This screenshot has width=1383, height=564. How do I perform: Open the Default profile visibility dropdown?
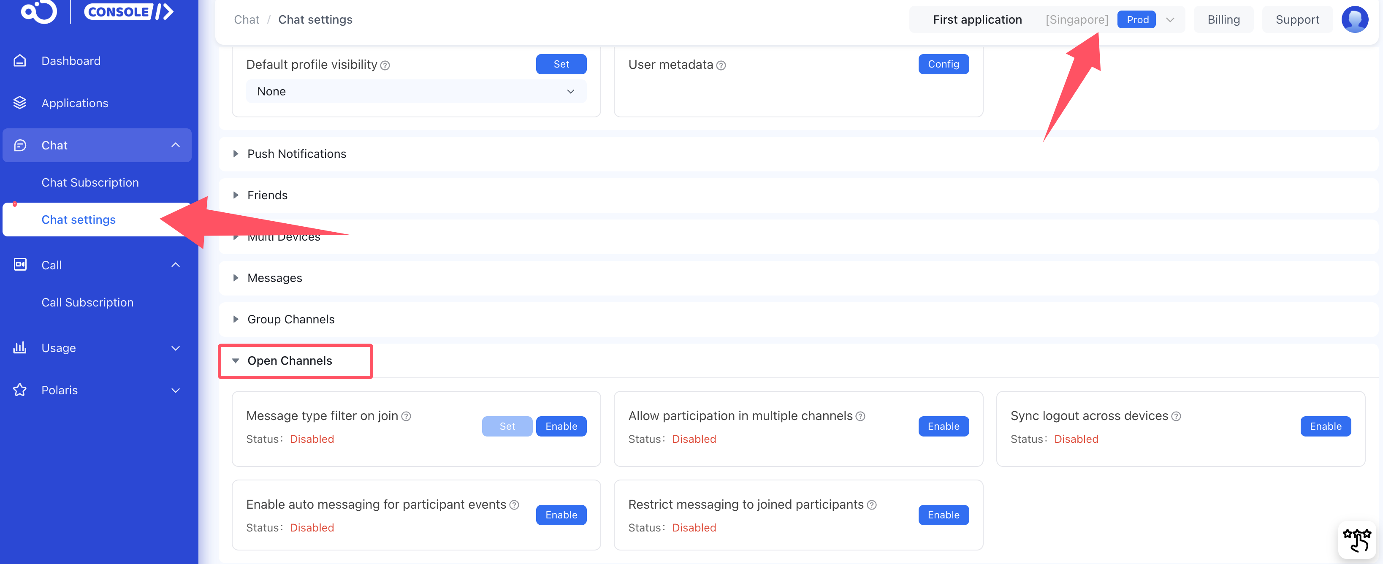415,91
